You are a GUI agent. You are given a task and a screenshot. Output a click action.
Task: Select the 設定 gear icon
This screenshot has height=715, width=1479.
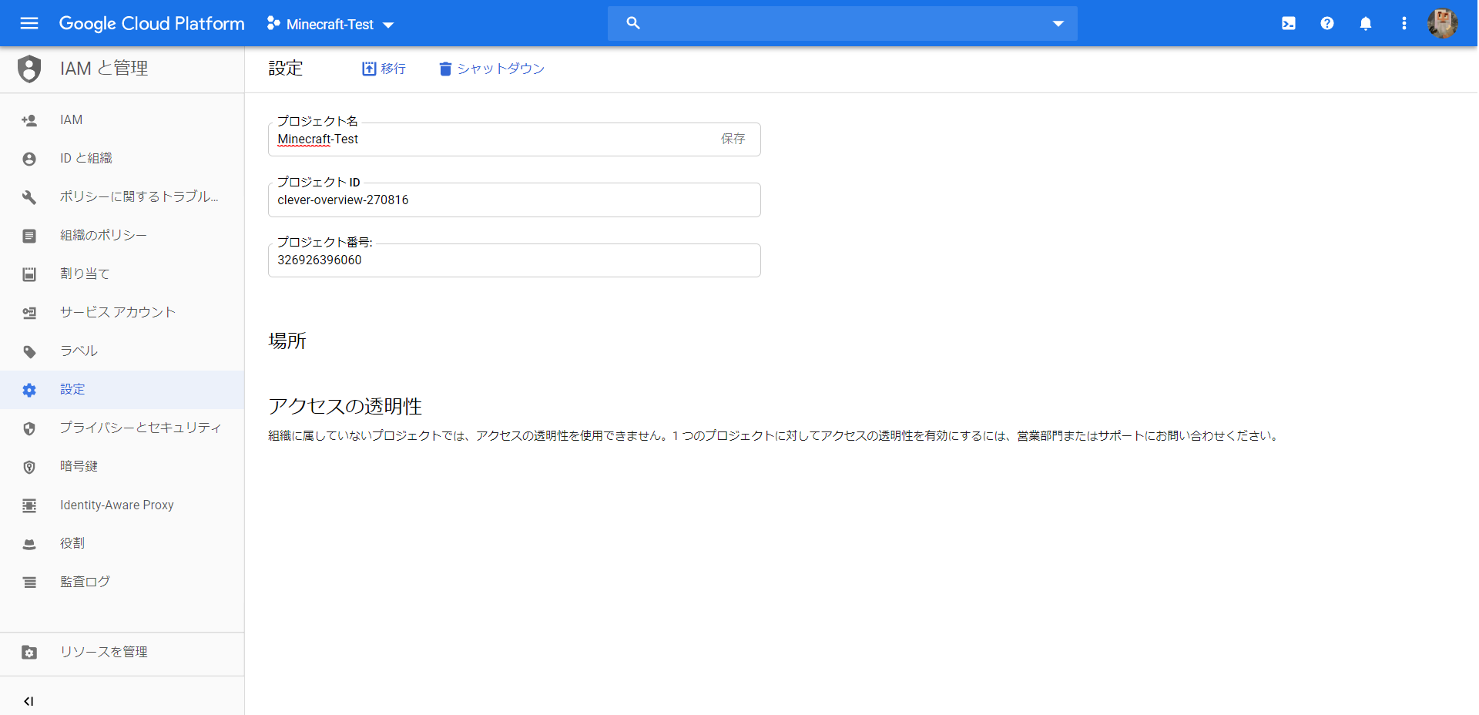coord(29,389)
